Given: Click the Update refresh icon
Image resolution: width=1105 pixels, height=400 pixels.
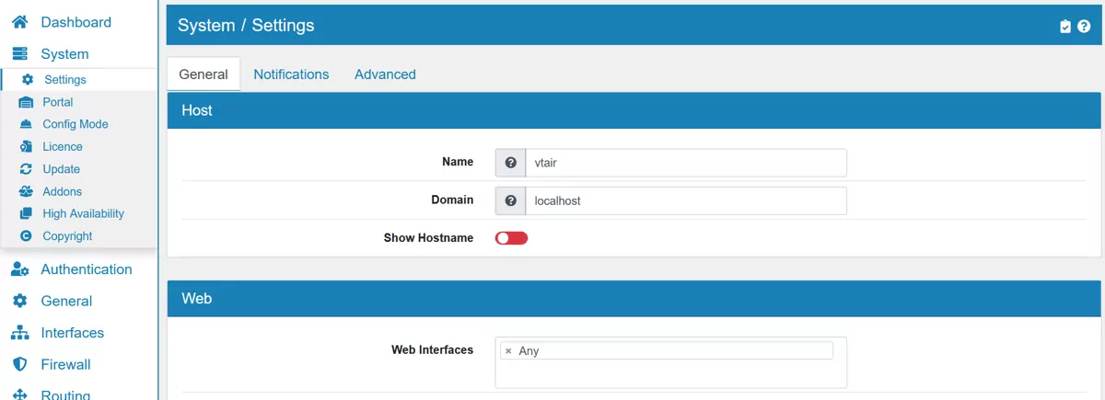Looking at the screenshot, I should (26, 169).
